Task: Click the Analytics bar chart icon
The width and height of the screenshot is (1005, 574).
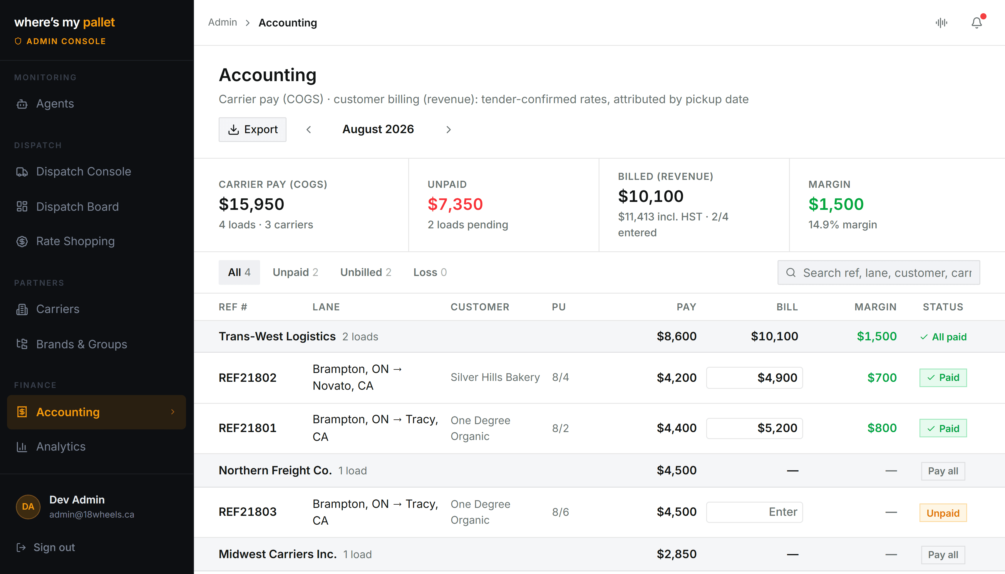Action: [x=22, y=447]
